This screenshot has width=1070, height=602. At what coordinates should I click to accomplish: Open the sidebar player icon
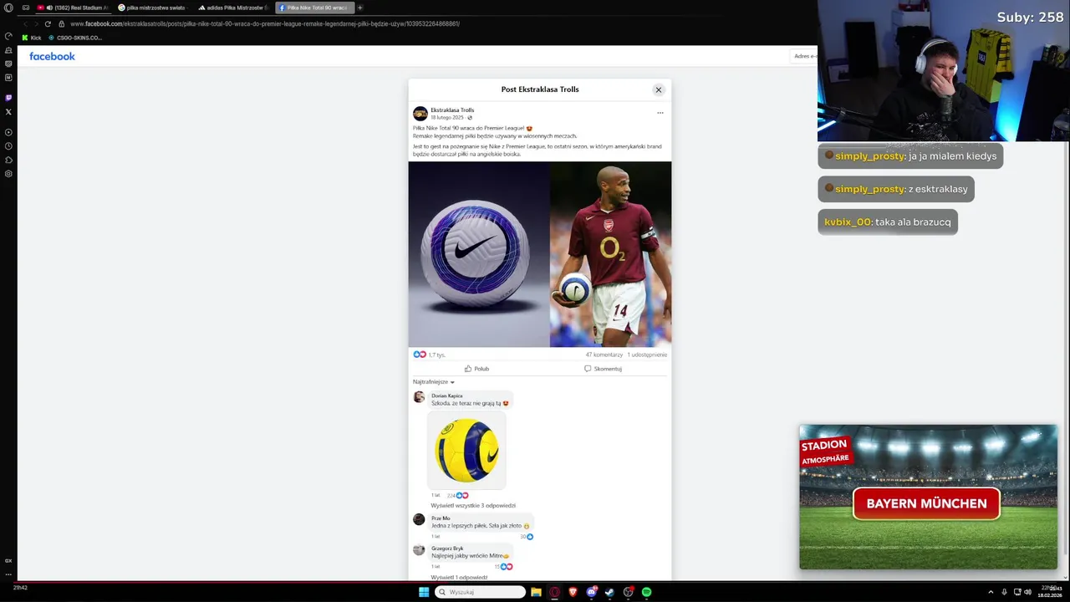click(8, 132)
